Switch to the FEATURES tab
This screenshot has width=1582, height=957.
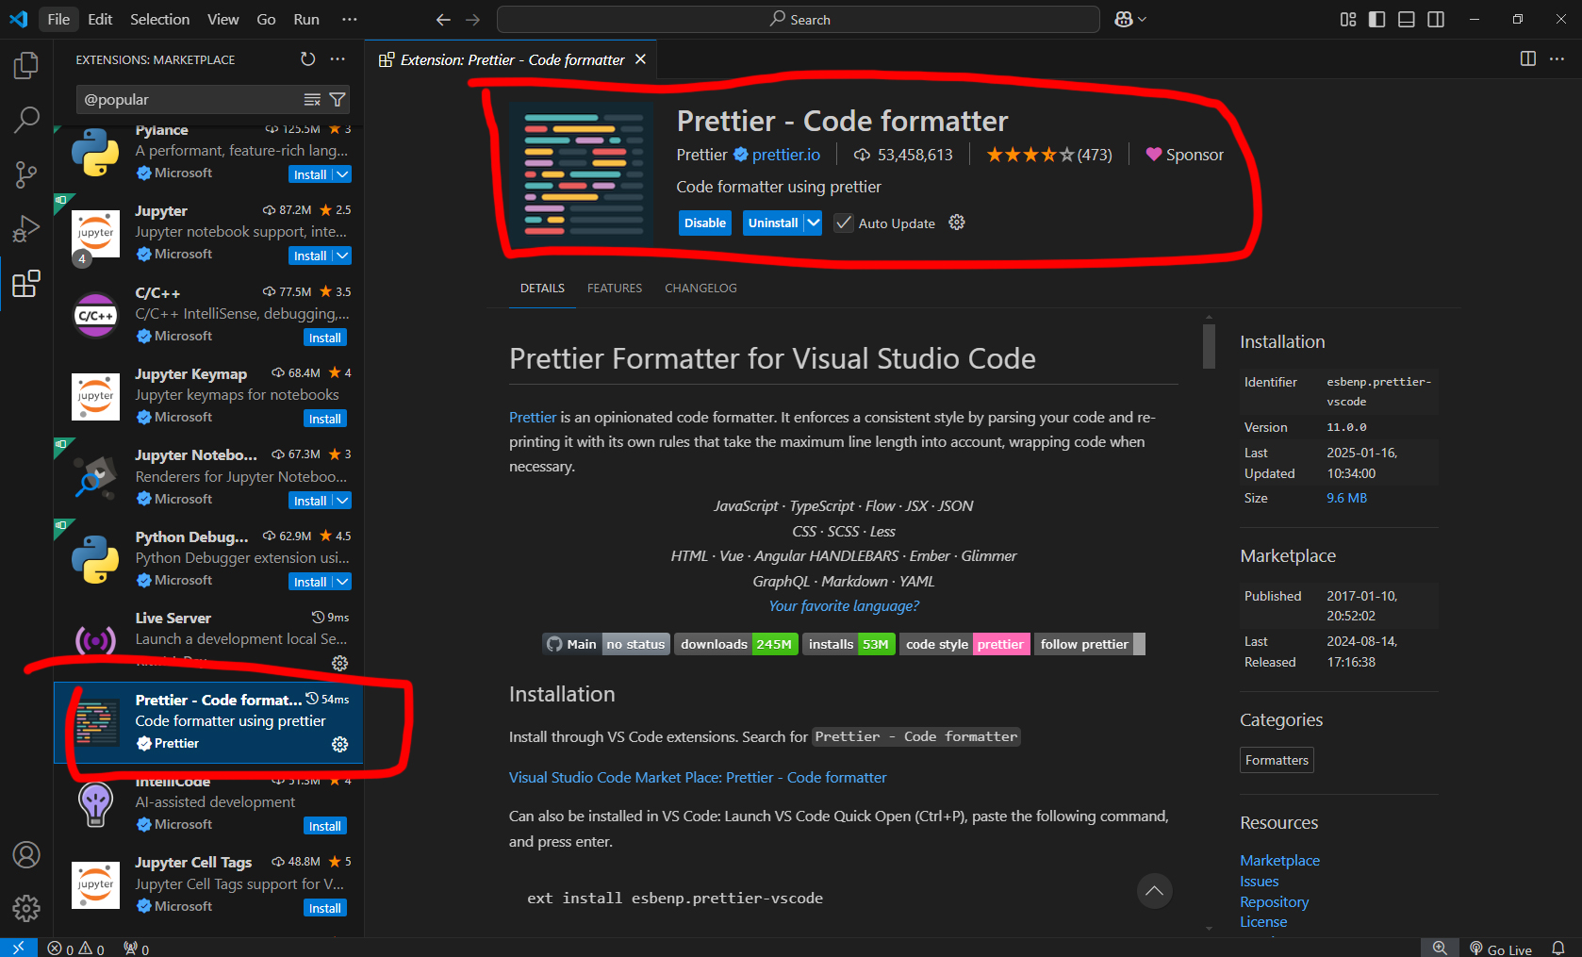[615, 289]
